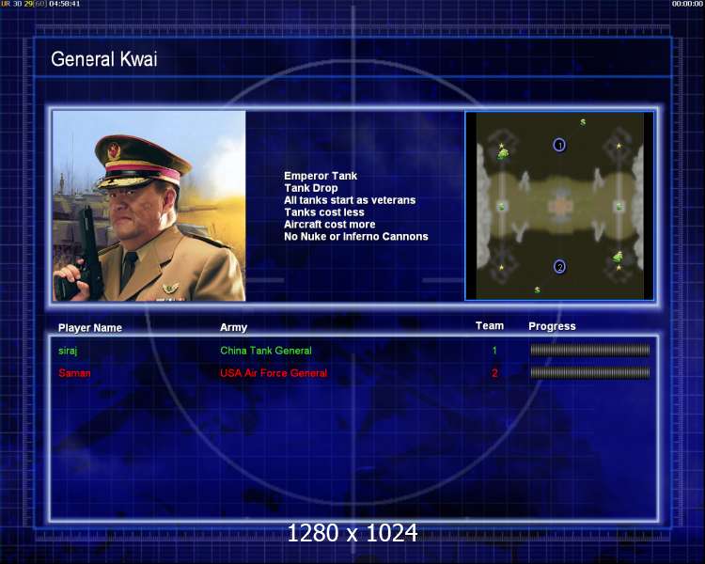
Task: Click the yellow star in the map's bottom-left corner
Action: coord(501,268)
